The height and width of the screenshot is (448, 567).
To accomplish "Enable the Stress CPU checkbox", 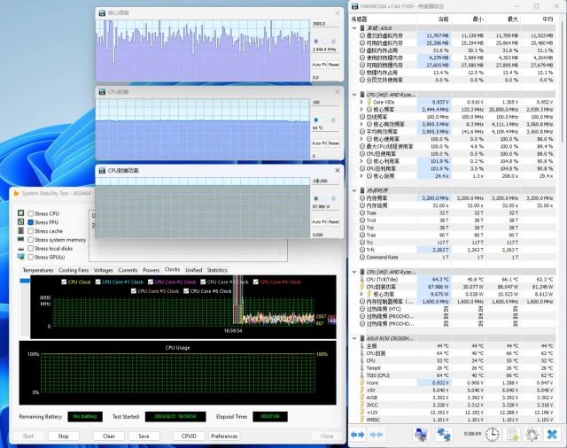I will tap(31, 213).
